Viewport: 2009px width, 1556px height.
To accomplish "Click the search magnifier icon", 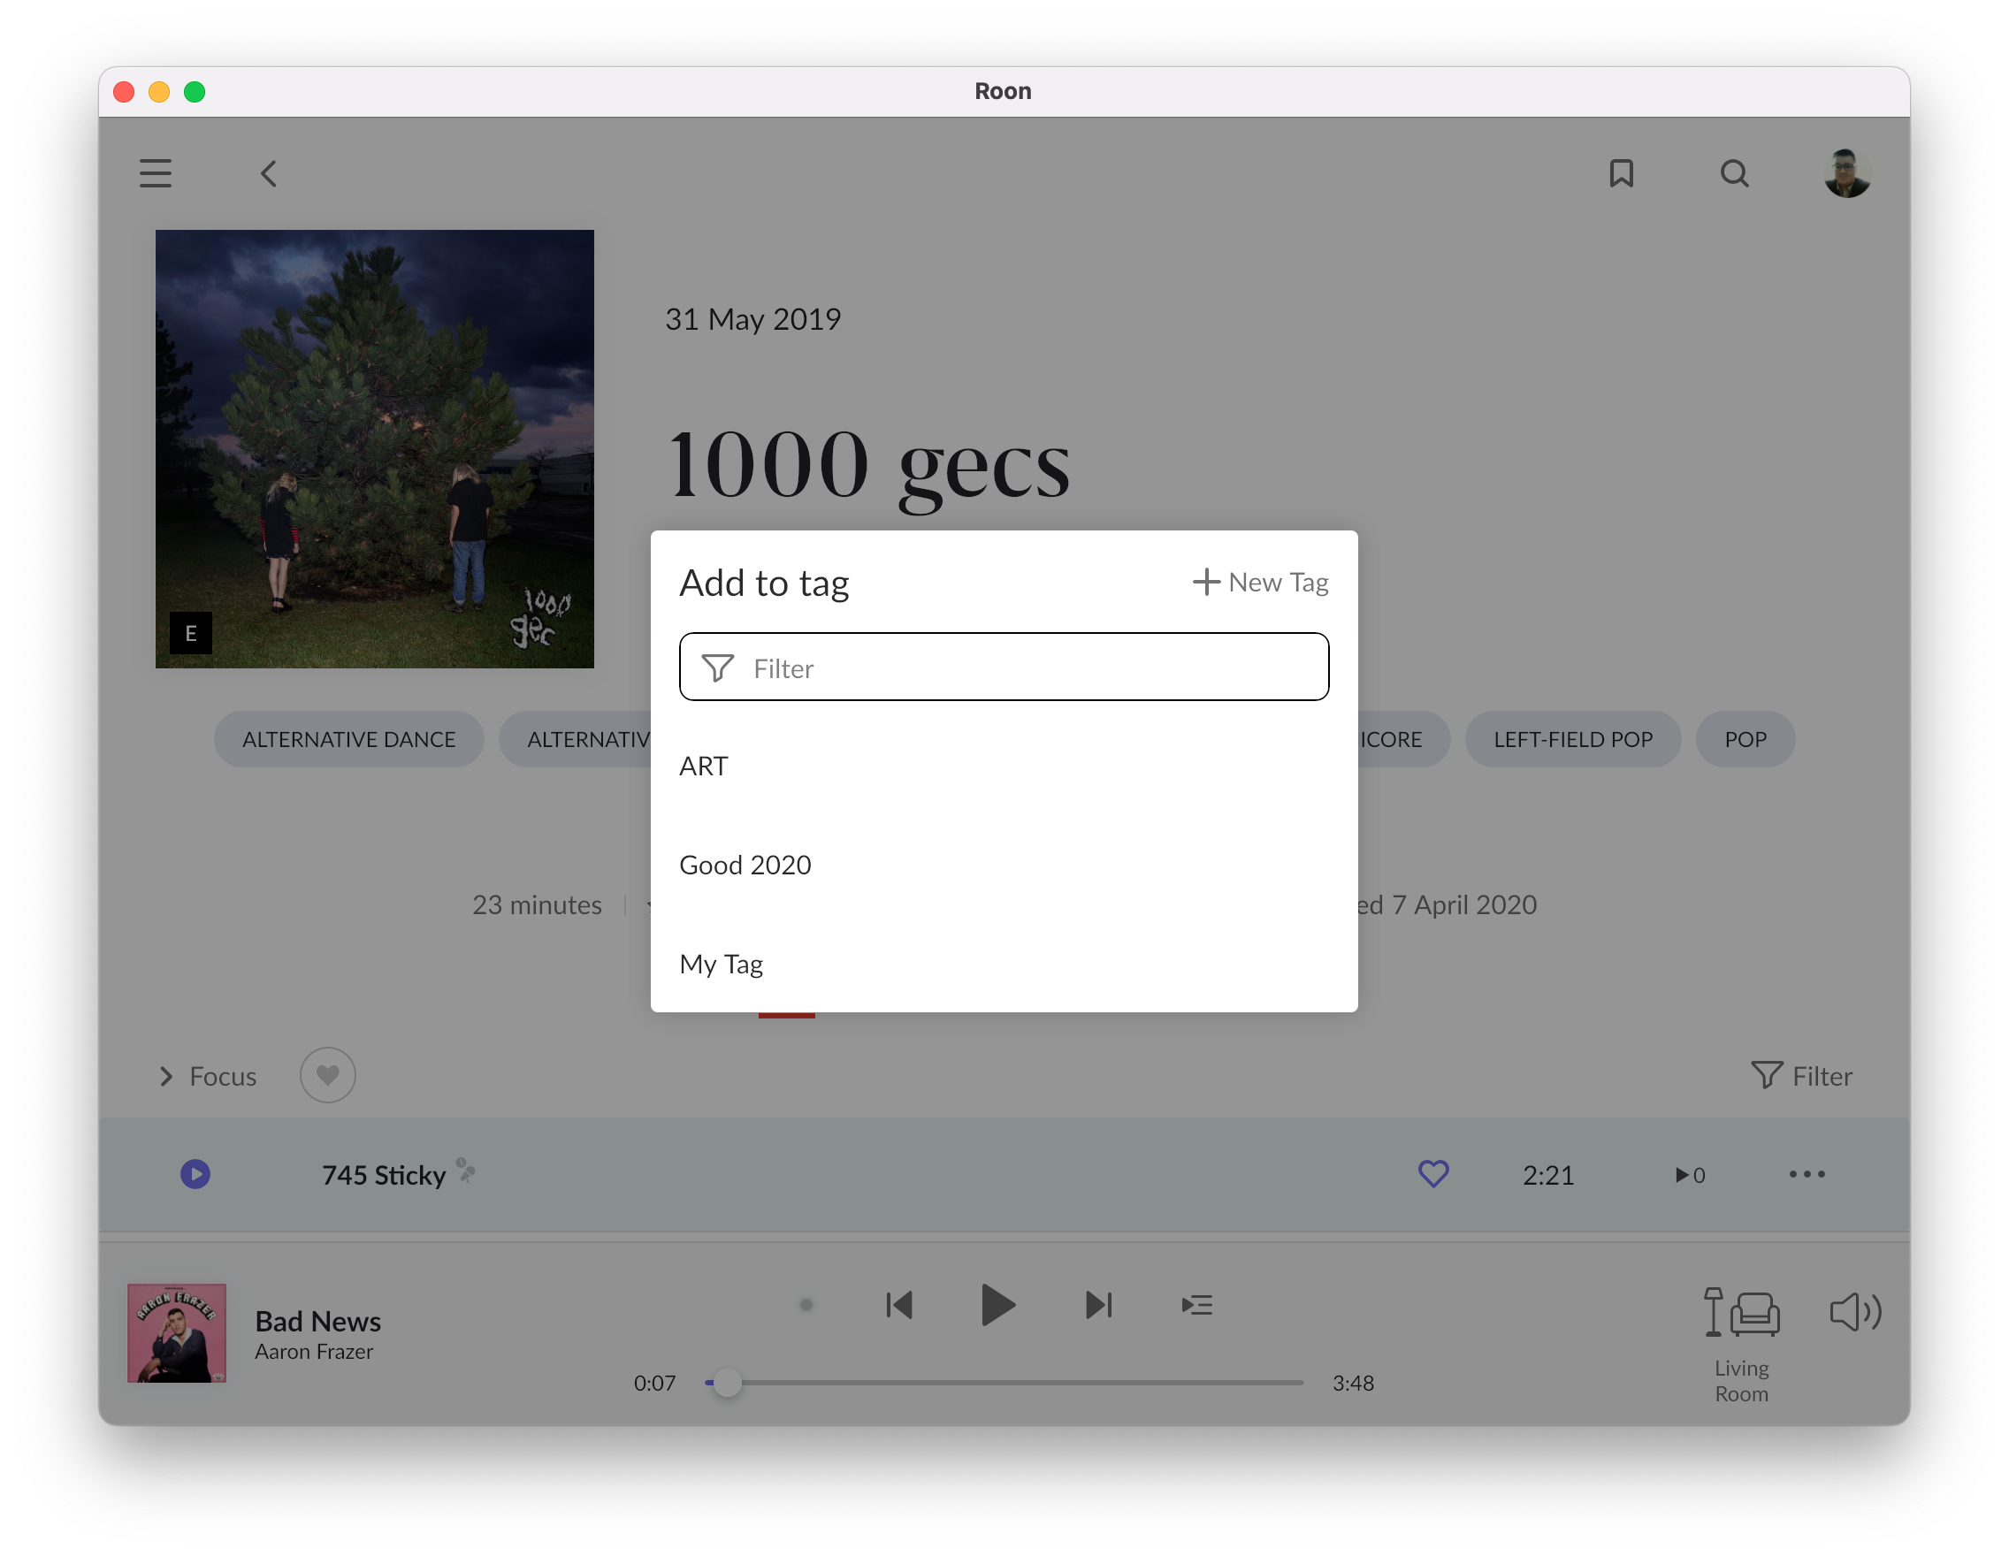I will pos(1734,173).
